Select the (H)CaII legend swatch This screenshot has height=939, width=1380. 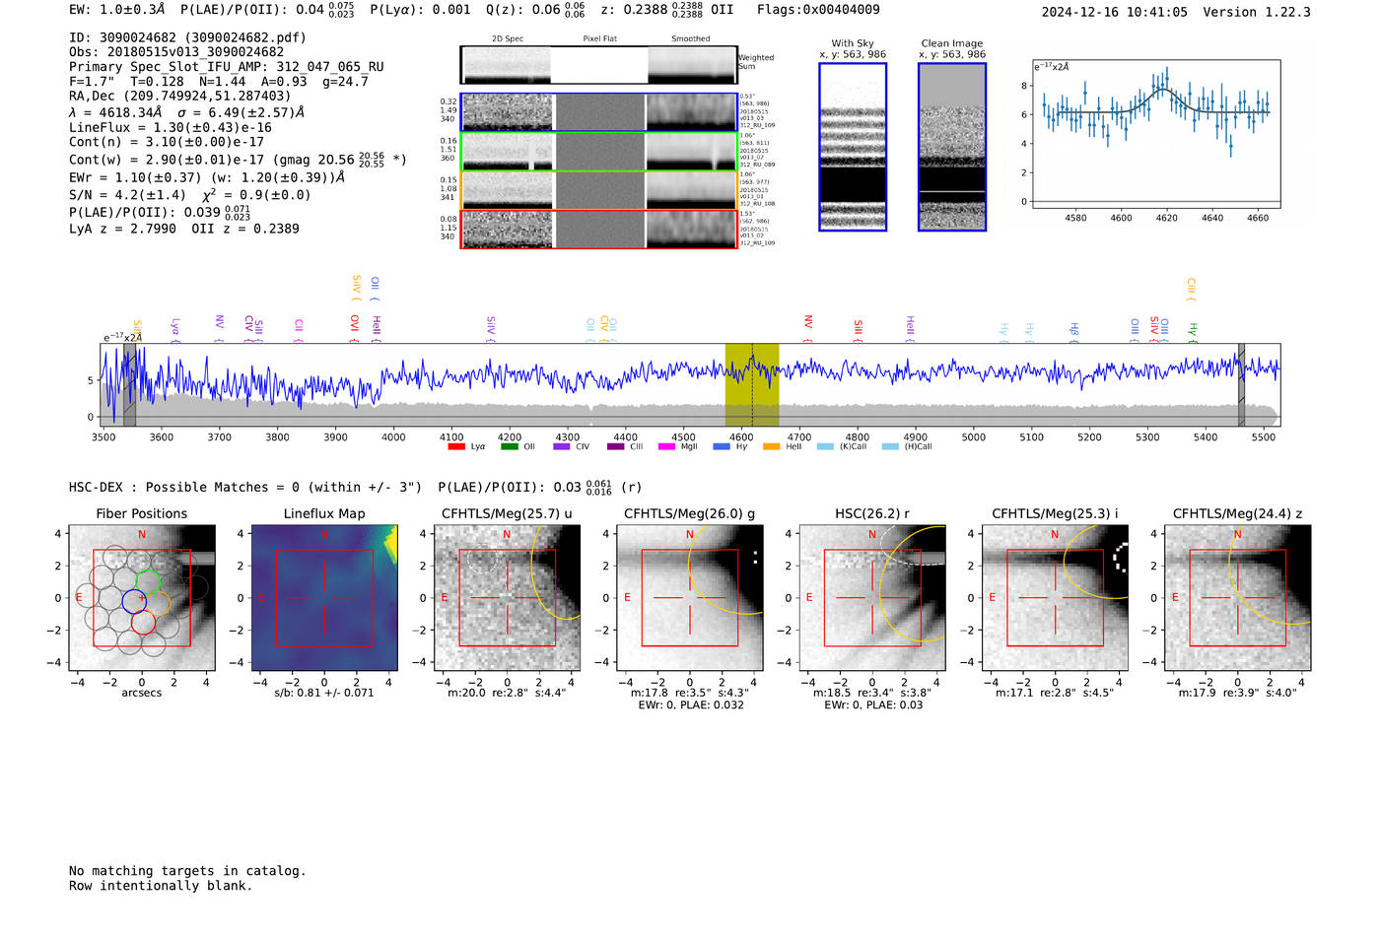890,447
